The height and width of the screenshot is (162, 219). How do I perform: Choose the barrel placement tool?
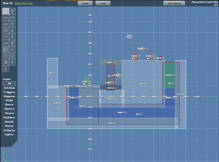(12, 37)
